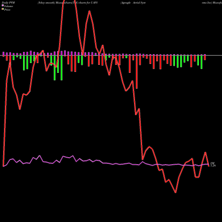Click the Volume legend color swatch
Screen dimensions: 222x222
pos(3,6)
